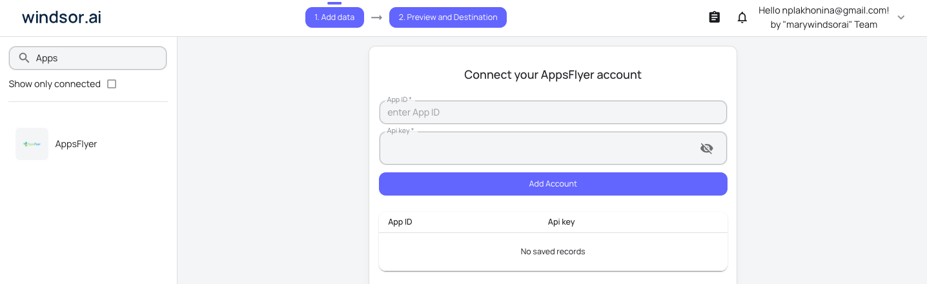This screenshot has width=927, height=284.
Task: Click the Api key column header
Action: point(561,222)
